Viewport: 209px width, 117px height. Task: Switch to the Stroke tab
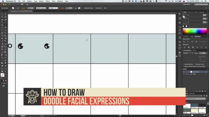pyautogui.click(x=194, y=50)
